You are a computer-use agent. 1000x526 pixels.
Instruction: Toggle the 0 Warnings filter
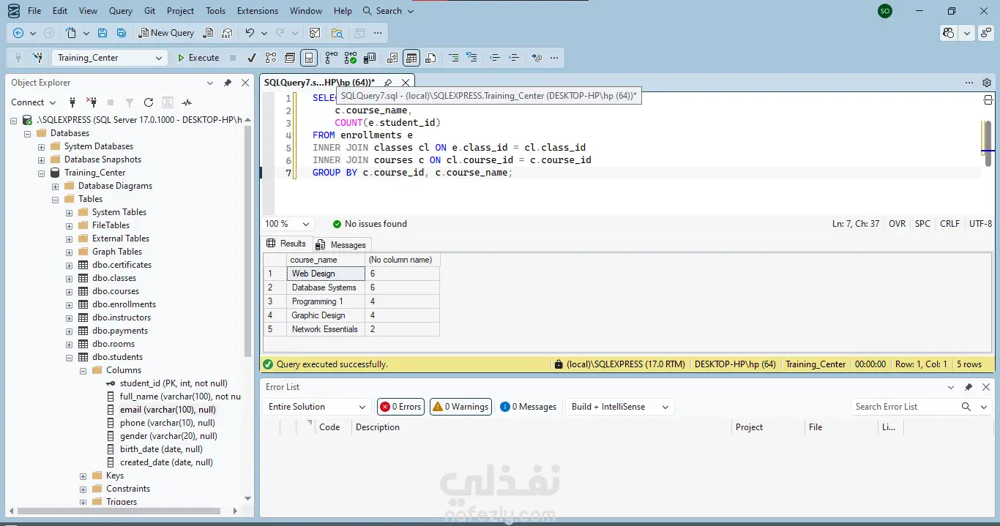coord(460,407)
